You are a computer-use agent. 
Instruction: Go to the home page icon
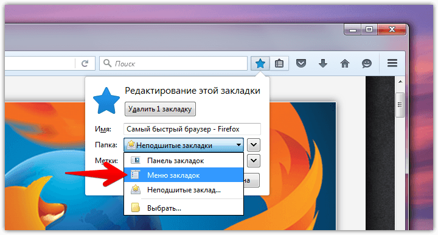point(345,63)
